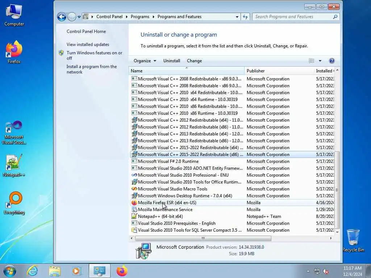Show hidden tray icons arrow
This screenshot has width=371, height=278.
pos(308,271)
